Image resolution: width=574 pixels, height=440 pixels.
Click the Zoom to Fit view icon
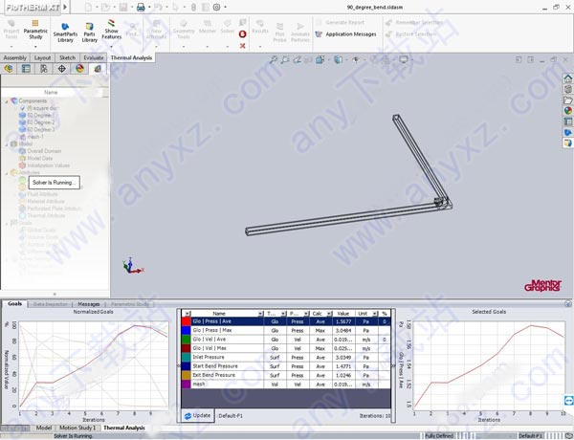coord(273,59)
